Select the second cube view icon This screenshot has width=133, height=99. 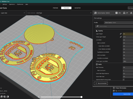point(5,97)
